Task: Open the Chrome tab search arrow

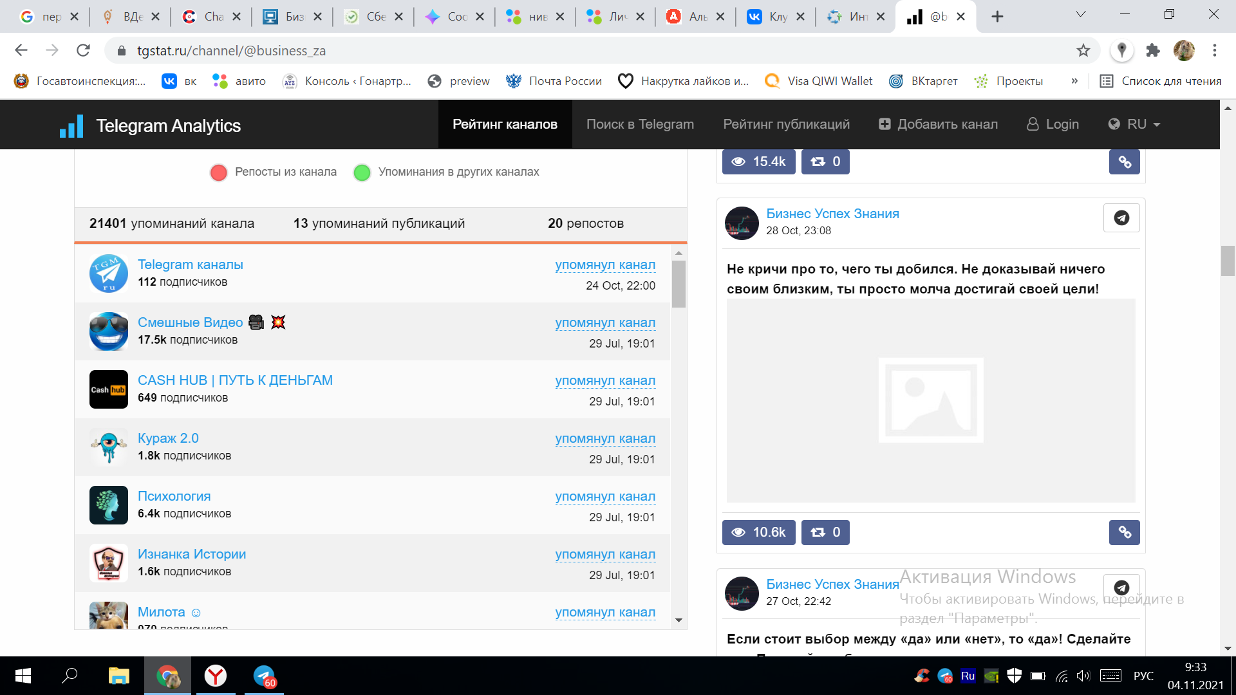Action: [1081, 15]
